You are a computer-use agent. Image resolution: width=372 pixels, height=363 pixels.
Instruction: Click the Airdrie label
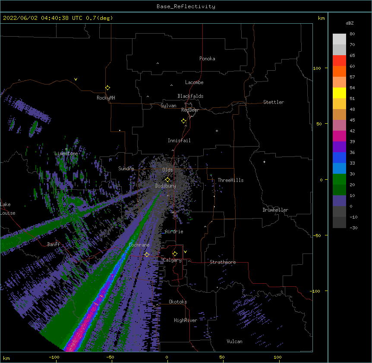[x=174, y=232]
